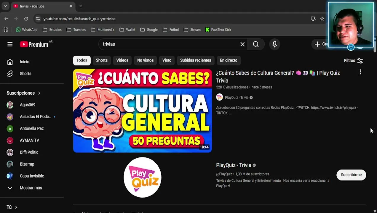Open the Wallet bookmarks folder

(127, 30)
